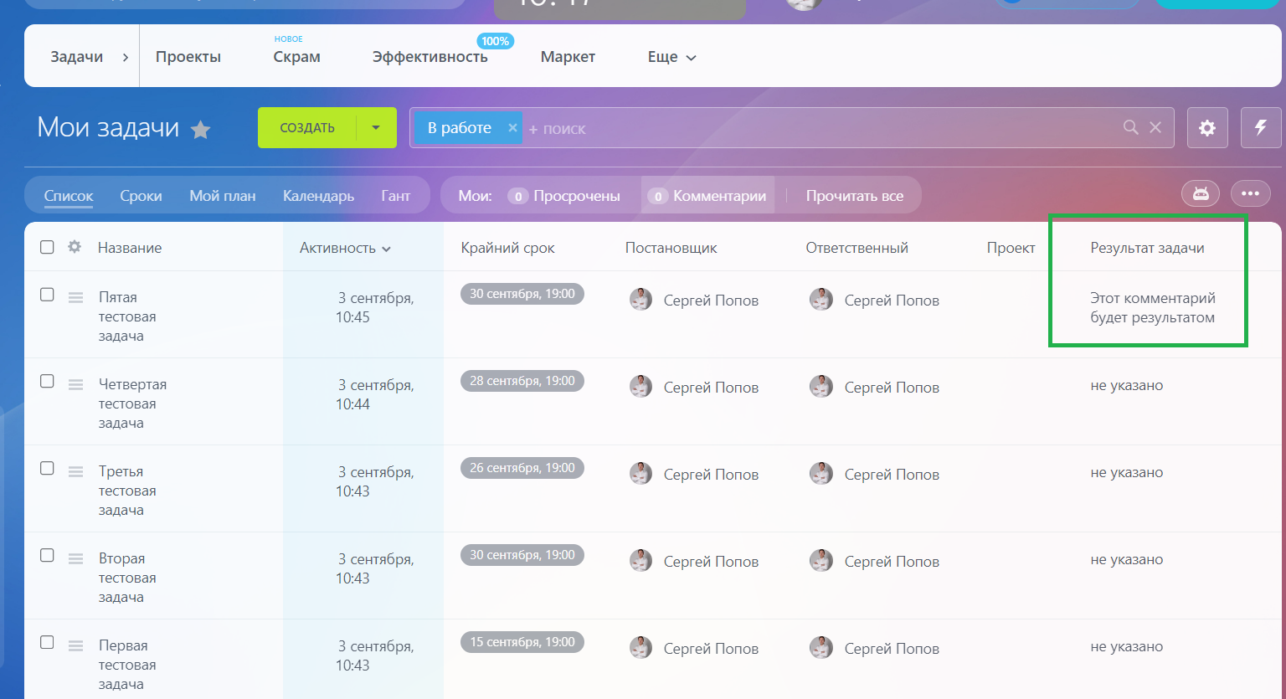This screenshot has width=1286, height=699.
Task: Open task Пятая тестовая задача
Action: 127,316
